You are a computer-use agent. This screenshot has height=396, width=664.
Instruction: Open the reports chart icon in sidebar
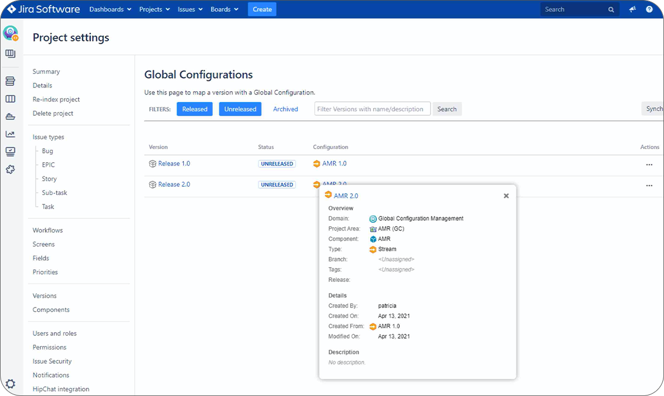click(10, 134)
